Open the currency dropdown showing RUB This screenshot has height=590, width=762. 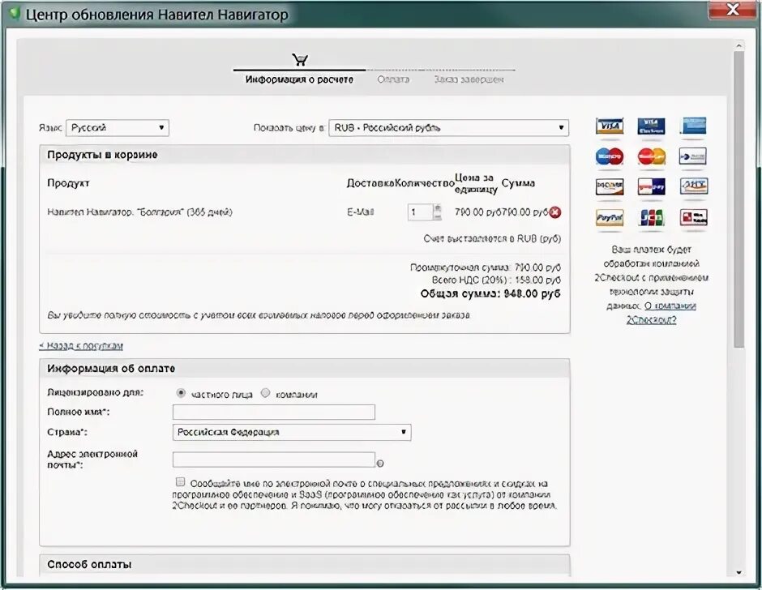click(448, 128)
